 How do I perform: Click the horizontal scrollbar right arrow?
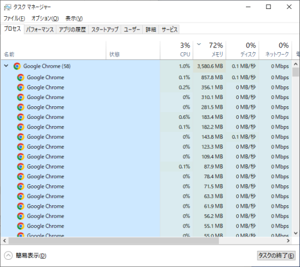pos(288,241)
